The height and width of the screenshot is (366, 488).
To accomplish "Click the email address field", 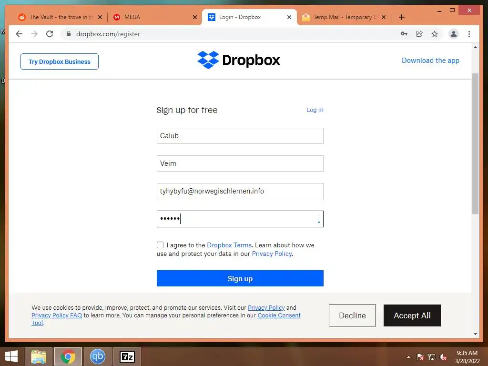I will pyautogui.click(x=240, y=191).
